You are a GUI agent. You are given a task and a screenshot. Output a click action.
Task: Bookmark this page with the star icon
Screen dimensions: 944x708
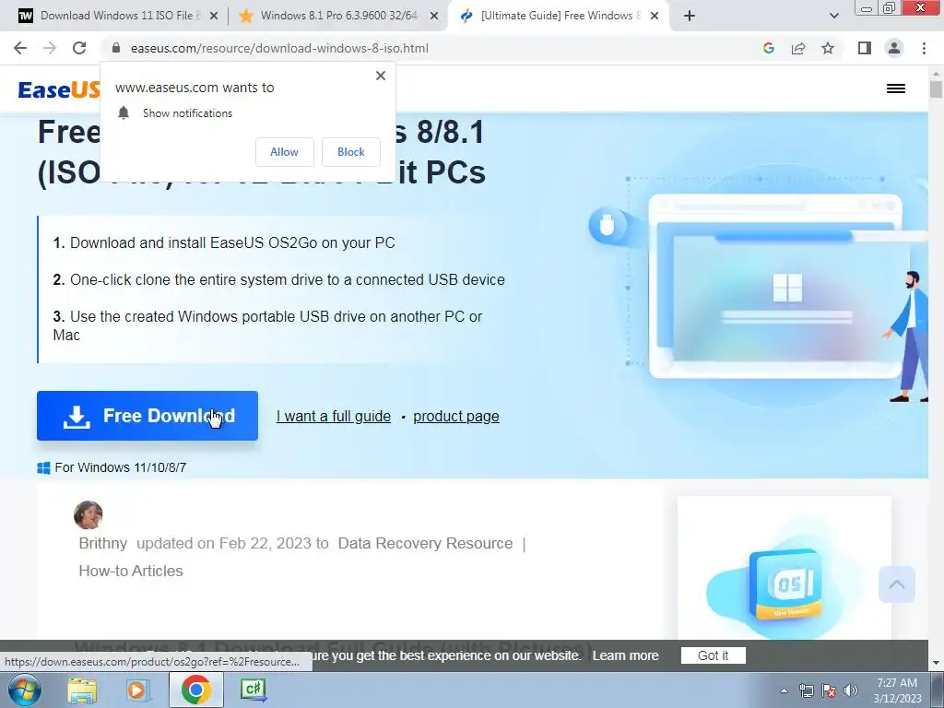[x=828, y=48]
